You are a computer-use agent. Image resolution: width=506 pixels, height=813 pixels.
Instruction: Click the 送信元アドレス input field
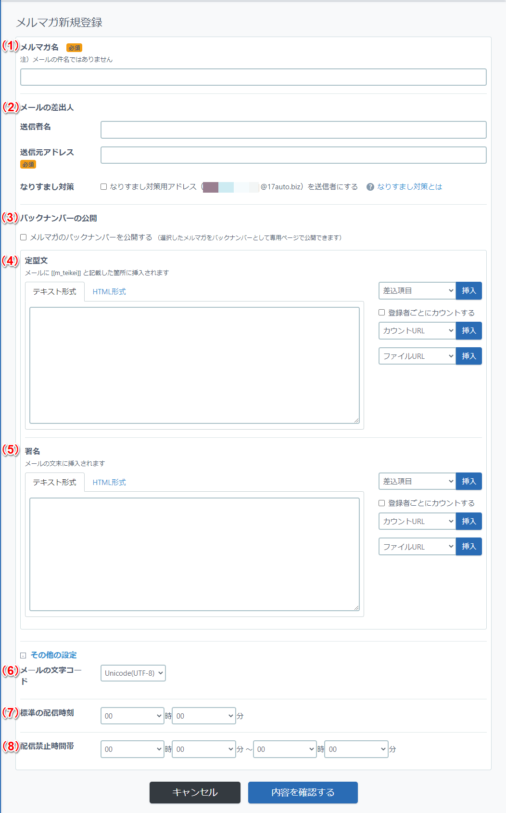point(293,155)
